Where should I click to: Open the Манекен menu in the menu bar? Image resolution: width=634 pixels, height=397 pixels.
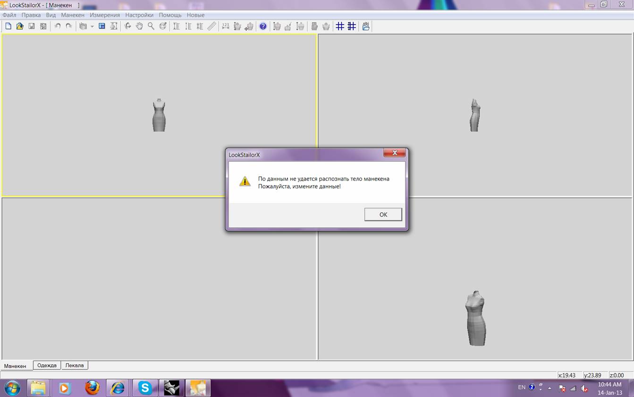73,15
